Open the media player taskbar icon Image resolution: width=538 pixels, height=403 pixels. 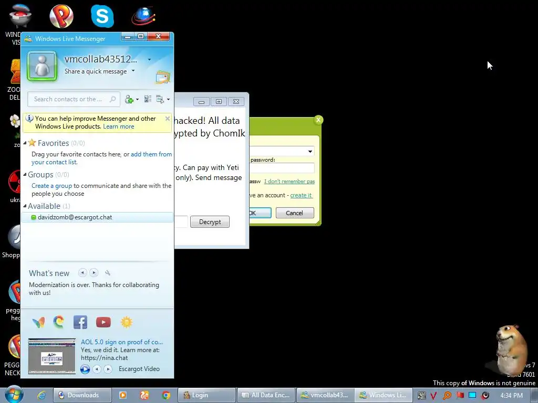pyautogui.click(x=122, y=395)
